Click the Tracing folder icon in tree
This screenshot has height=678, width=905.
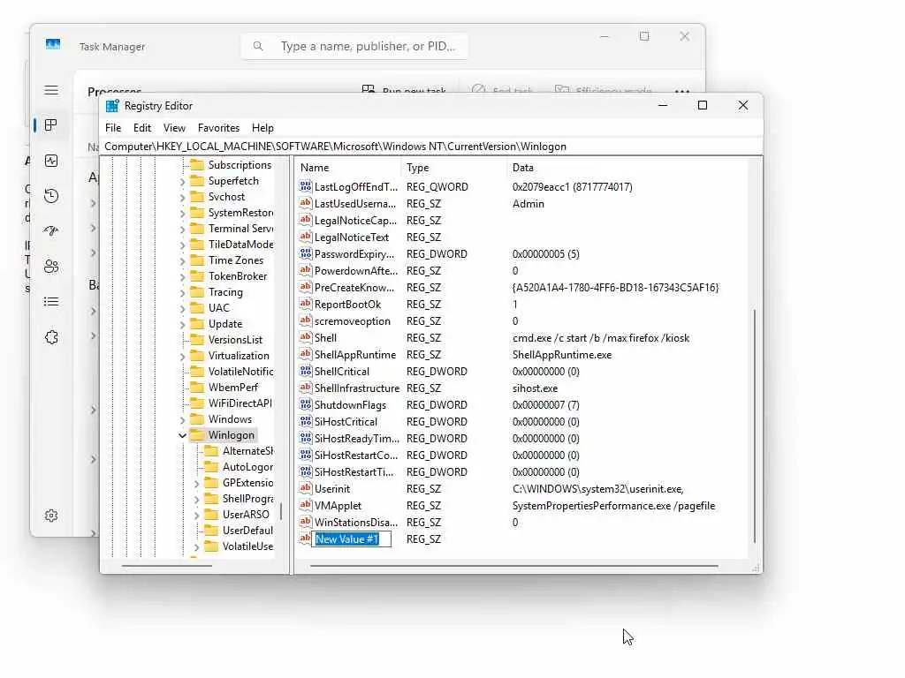197,291
